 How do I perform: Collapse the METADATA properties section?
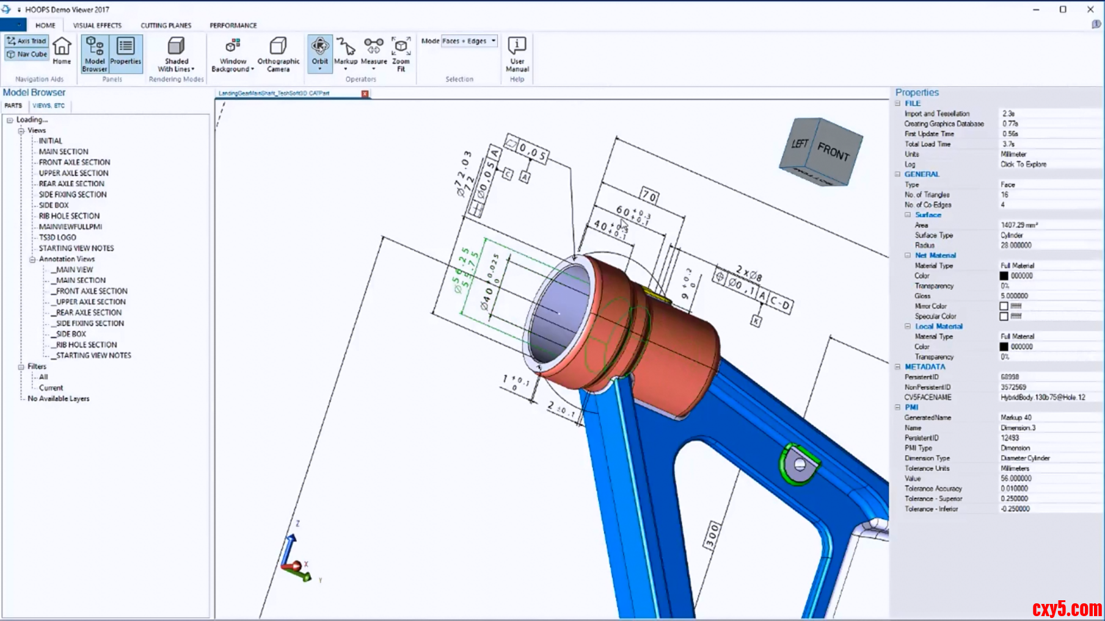898,367
